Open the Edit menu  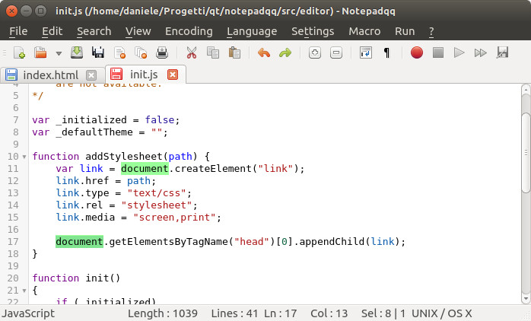52,31
